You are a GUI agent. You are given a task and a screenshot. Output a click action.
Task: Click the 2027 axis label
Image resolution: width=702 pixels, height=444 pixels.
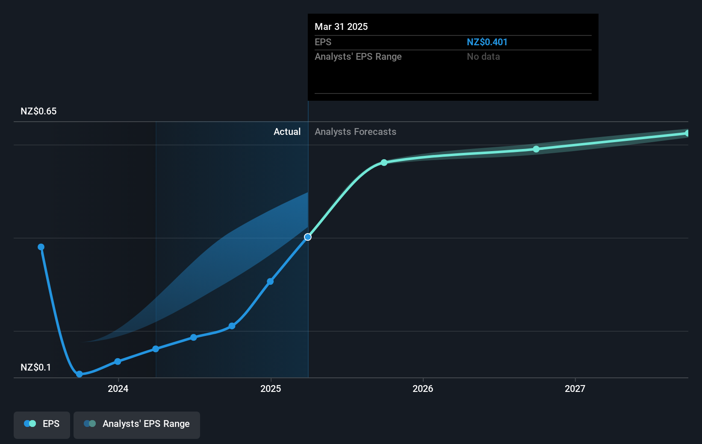click(x=575, y=388)
